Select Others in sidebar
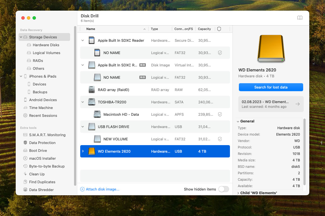The image size is (325, 216). pyautogui.click(x=38, y=69)
